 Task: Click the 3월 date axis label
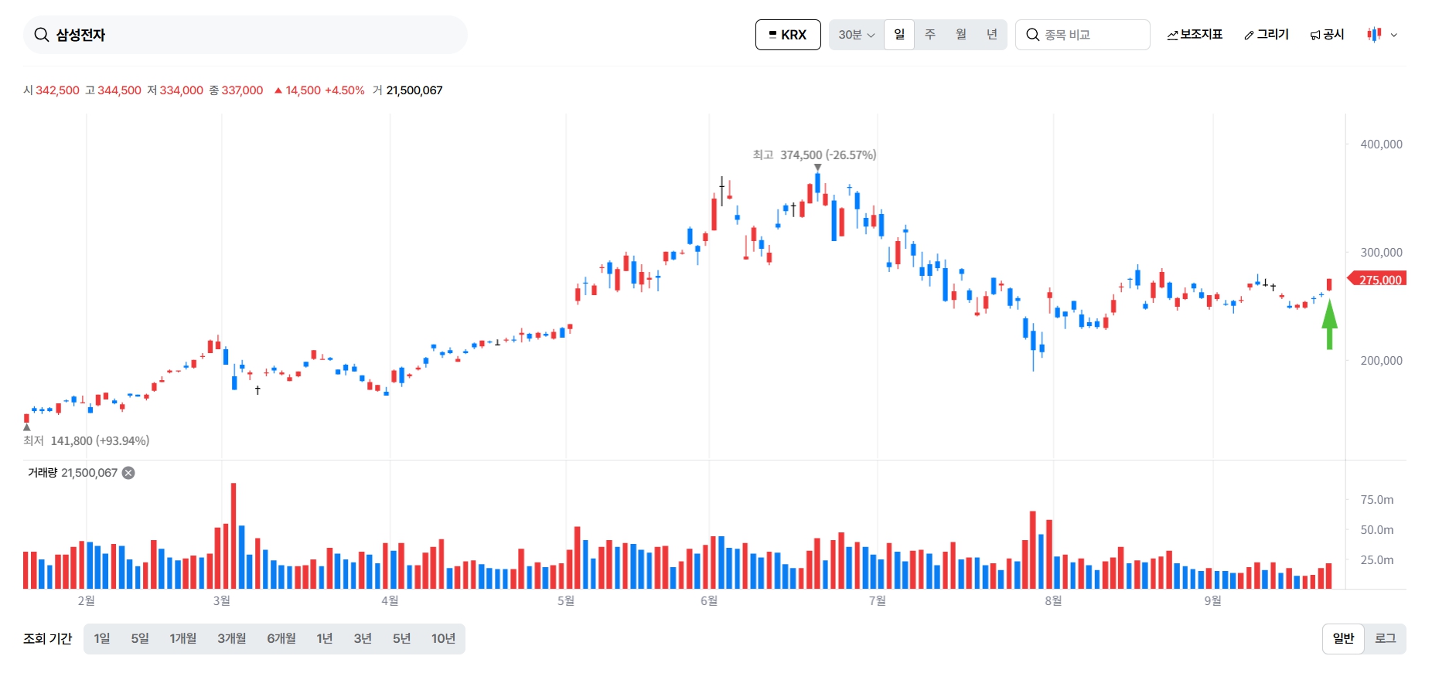pos(222,601)
